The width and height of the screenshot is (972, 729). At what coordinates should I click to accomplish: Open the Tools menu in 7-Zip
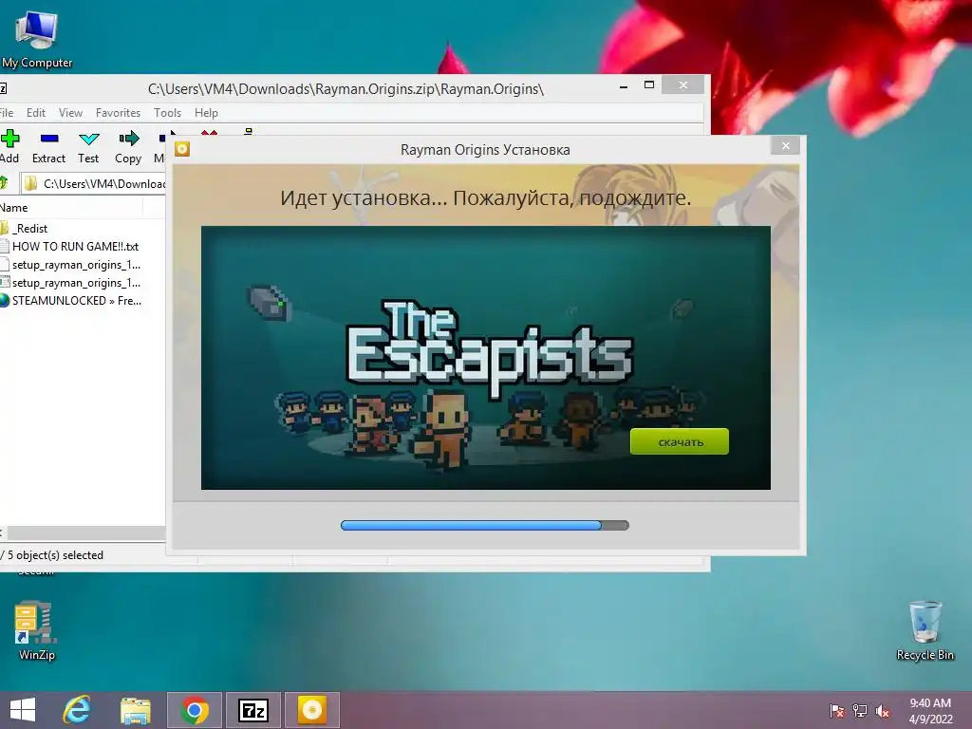point(167,113)
